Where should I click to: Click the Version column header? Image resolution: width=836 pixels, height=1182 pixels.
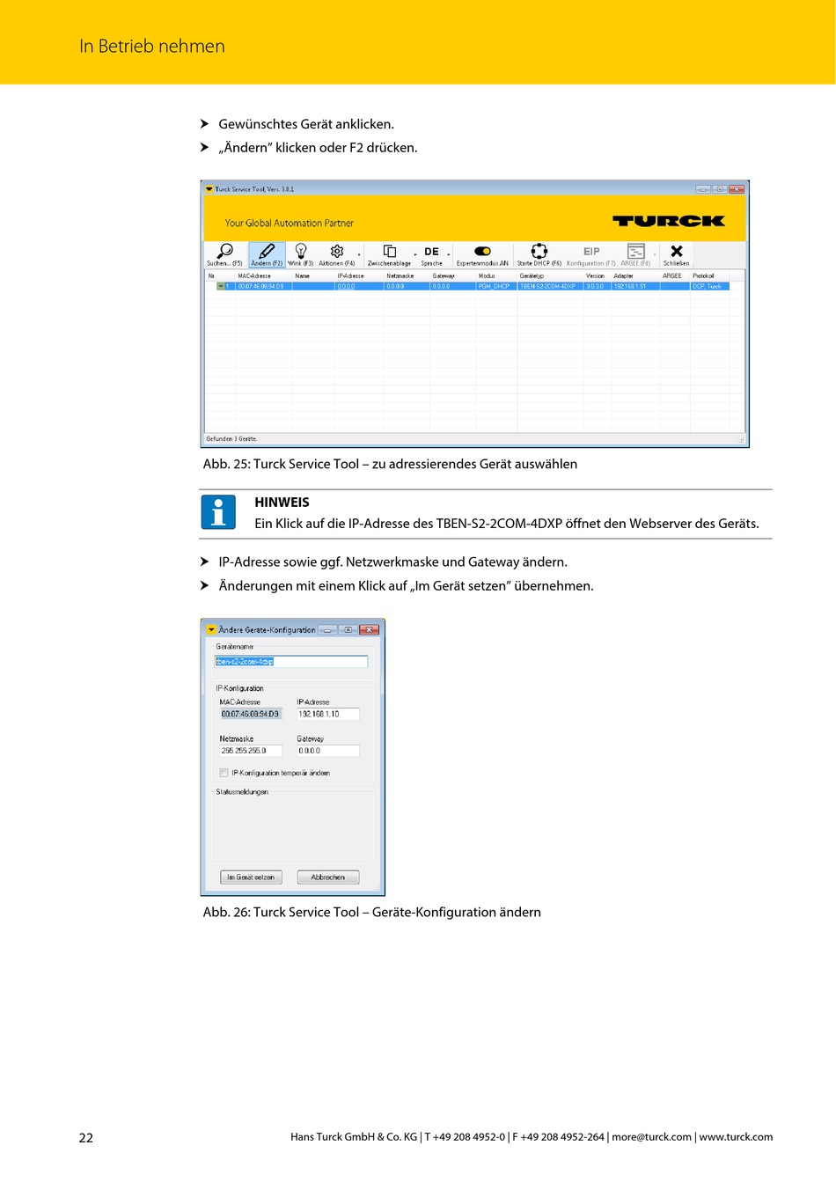coord(596,276)
